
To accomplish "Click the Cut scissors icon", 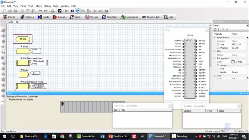I will click(22, 11).
